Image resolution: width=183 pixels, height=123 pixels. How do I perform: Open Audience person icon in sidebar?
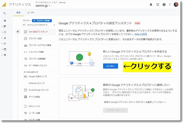click(5, 38)
